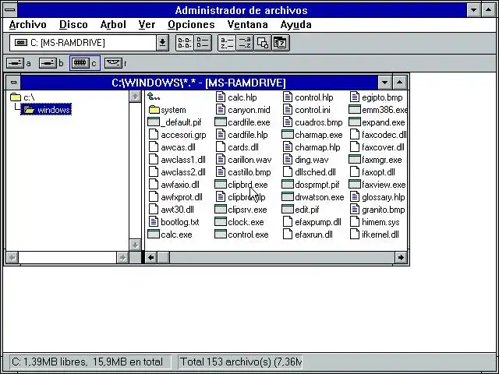Sort files by type toolbar button
499x374 pixels.
(245, 43)
